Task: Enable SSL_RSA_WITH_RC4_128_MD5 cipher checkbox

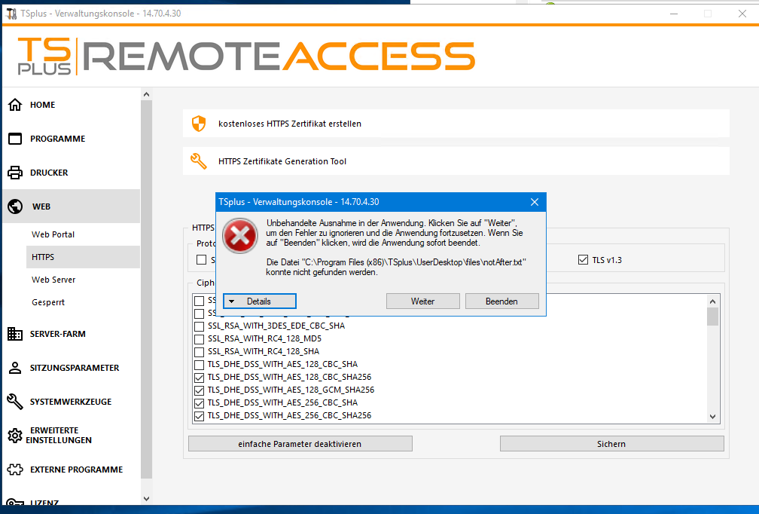Action: coord(200,339)
